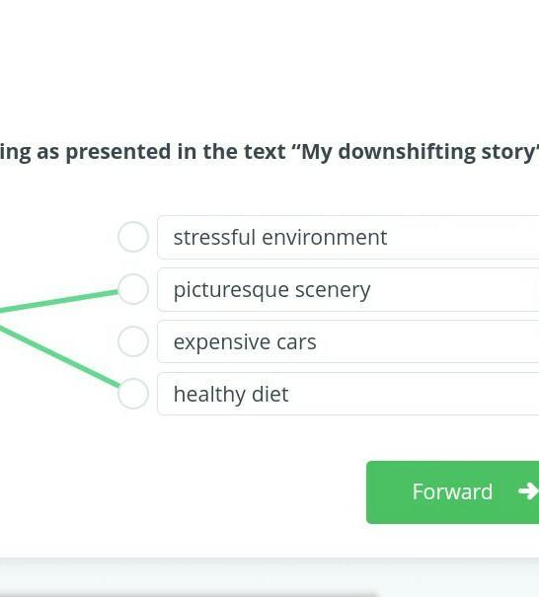Choose the 'healthy diet' answer box
This screenshot has height=597, width=539.
click(348, 394)
